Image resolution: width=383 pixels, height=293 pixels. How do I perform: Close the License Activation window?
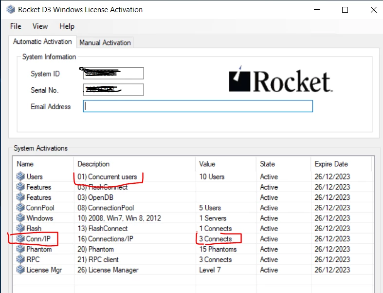[x=373, y=10]
